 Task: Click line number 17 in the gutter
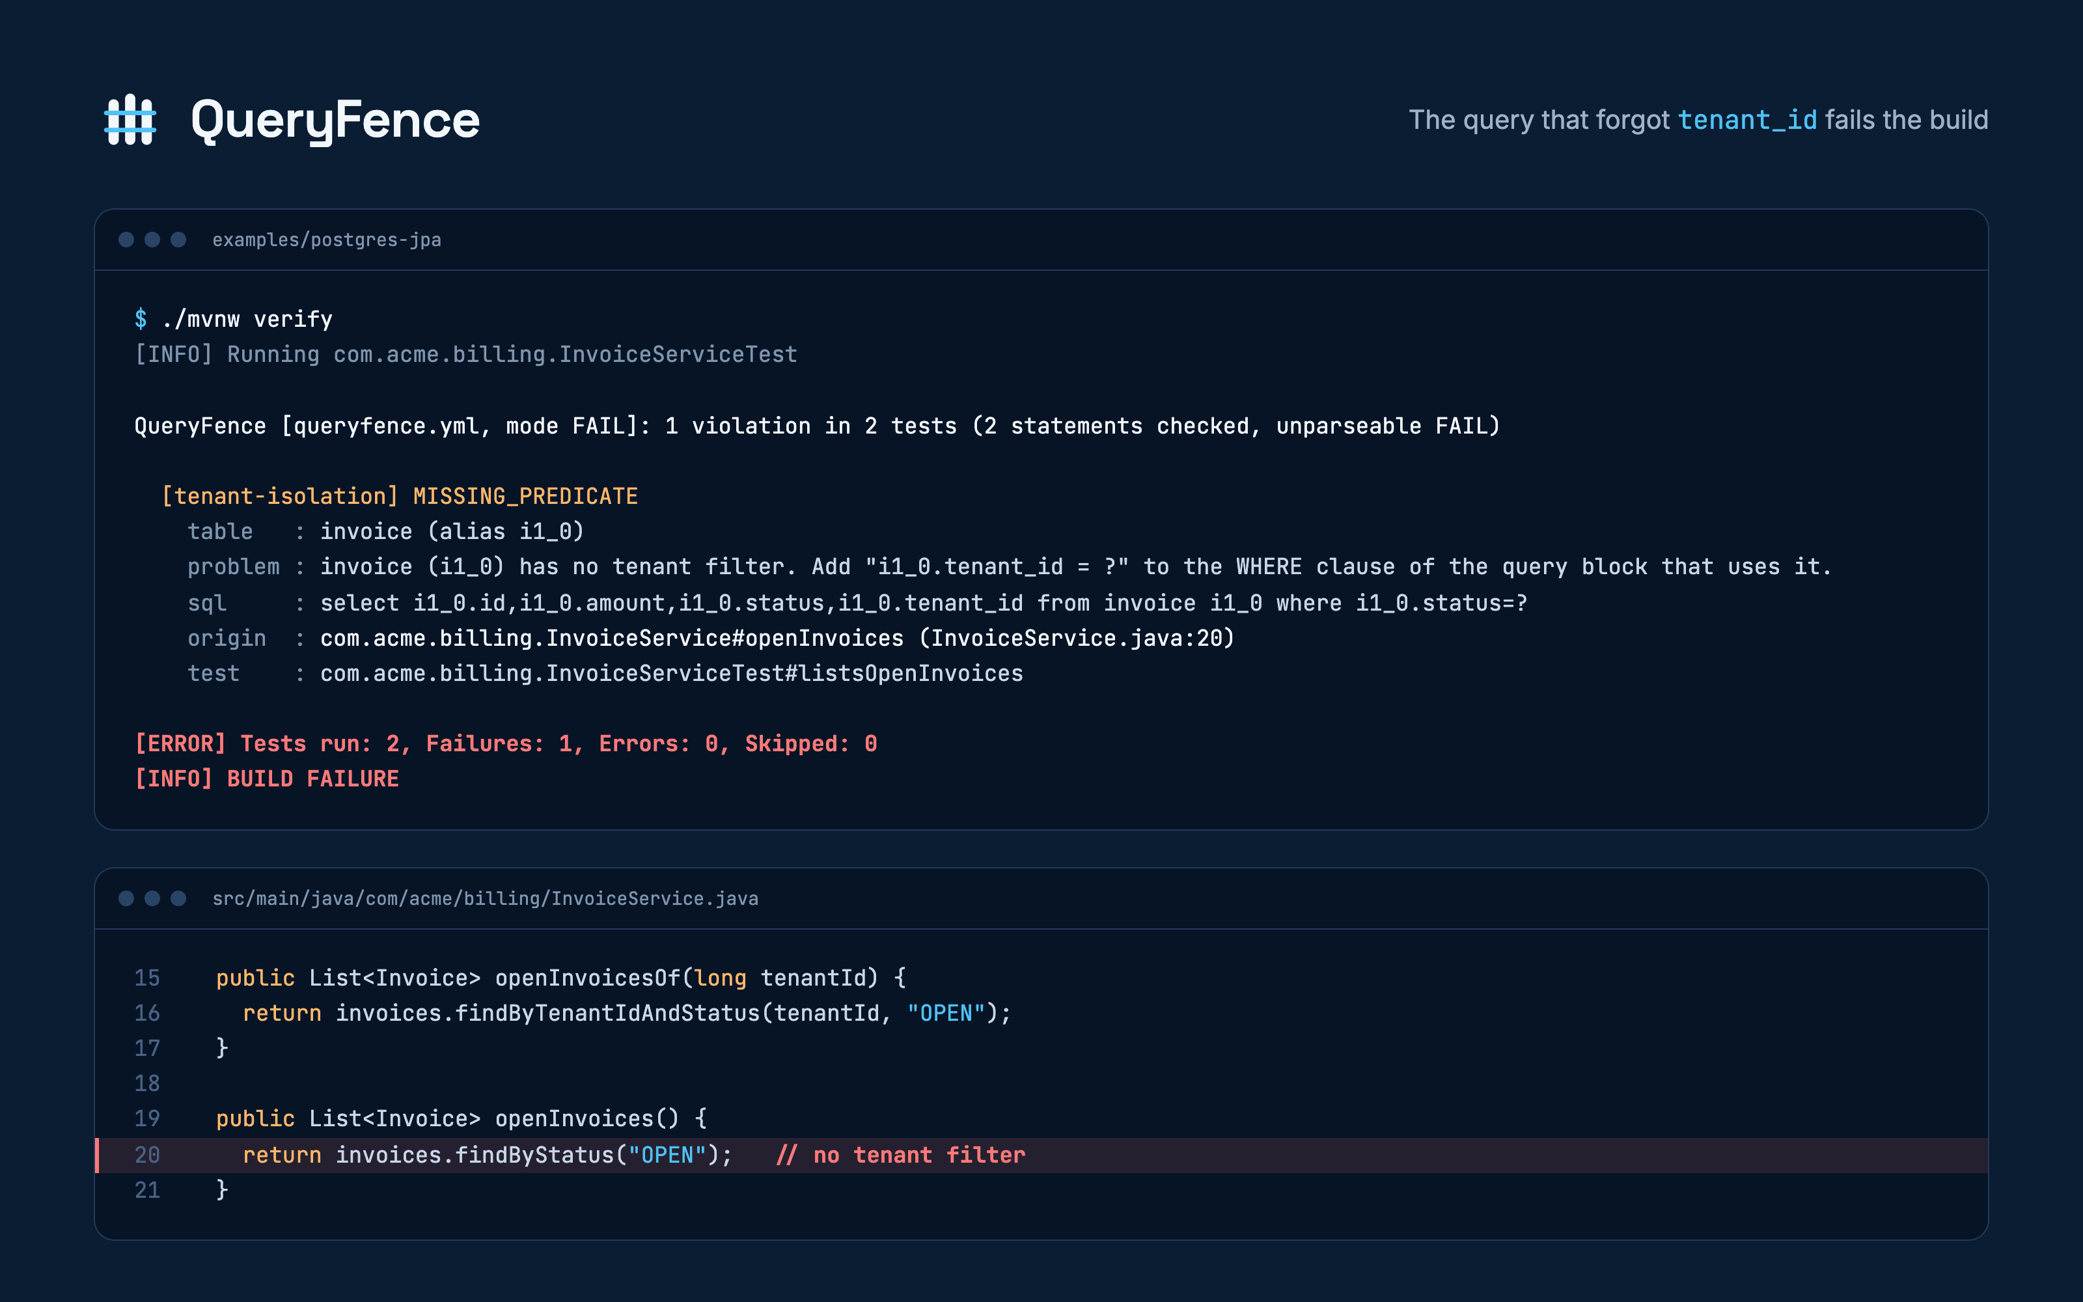tap(147, 1049)
